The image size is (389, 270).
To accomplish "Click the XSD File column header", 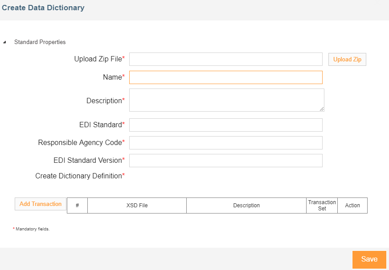I will (x=137, y=206).
